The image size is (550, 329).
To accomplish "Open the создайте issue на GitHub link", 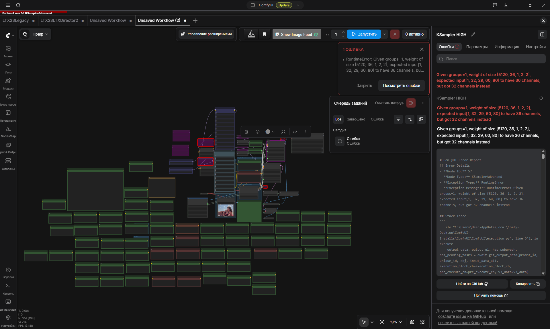I will [x=462, y=316].
